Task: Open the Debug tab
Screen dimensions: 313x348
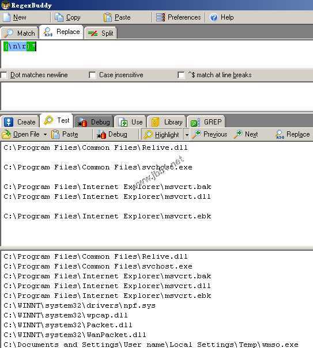Action: (94, 122)
